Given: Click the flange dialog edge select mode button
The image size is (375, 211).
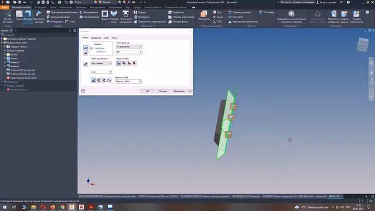Looking at the screenshot, I should point(86,48).
